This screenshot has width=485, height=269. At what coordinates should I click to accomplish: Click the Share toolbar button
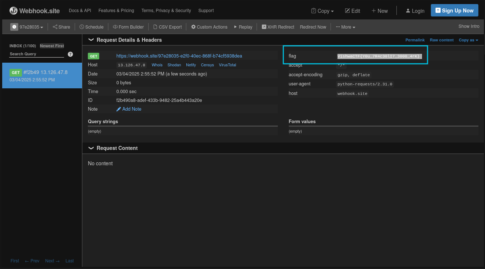[61, 27]
